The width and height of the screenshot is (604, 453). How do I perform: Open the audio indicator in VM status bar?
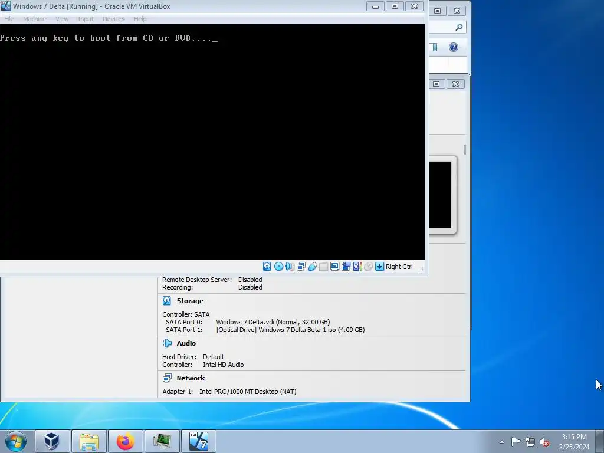click(290, 267)
